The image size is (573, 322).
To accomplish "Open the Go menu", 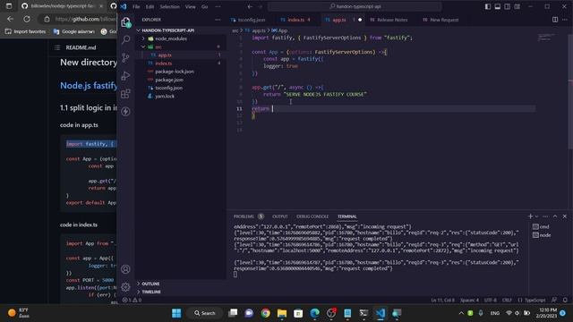I will pyautogui.click(x=205, y=6).
